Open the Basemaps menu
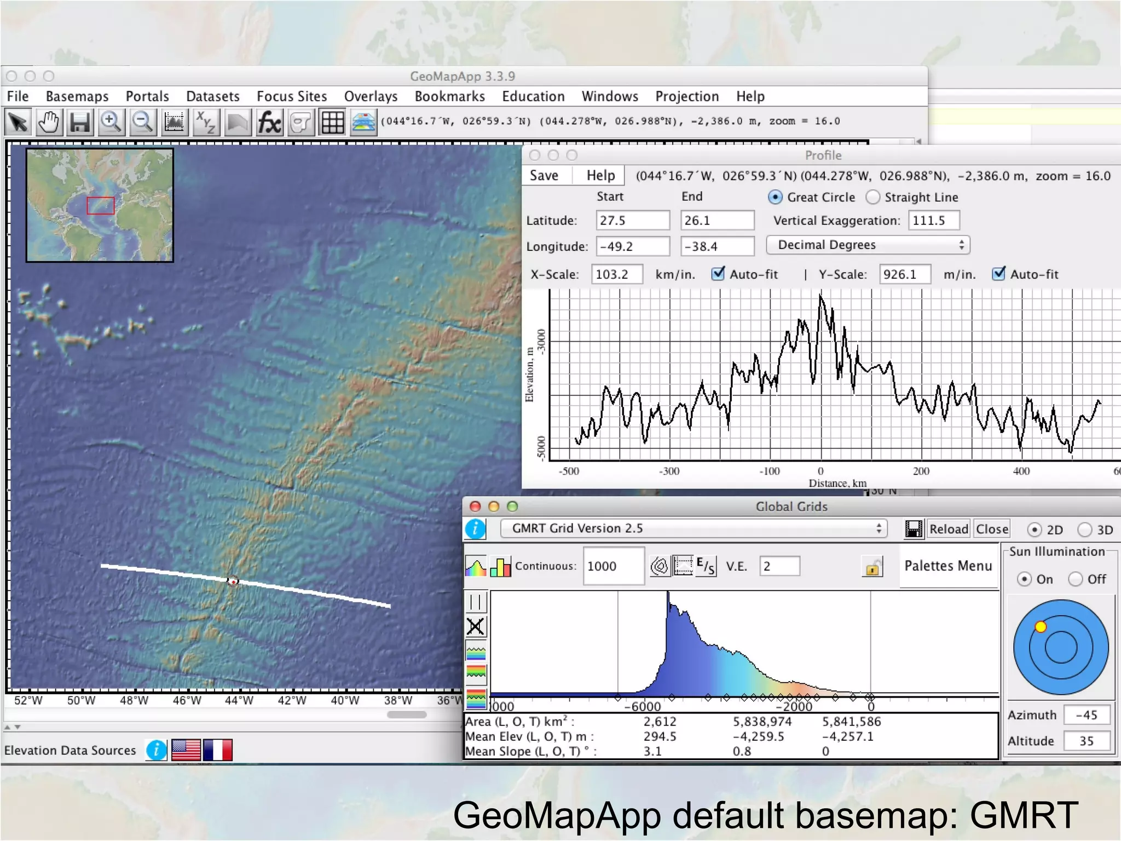 (77, 96)
